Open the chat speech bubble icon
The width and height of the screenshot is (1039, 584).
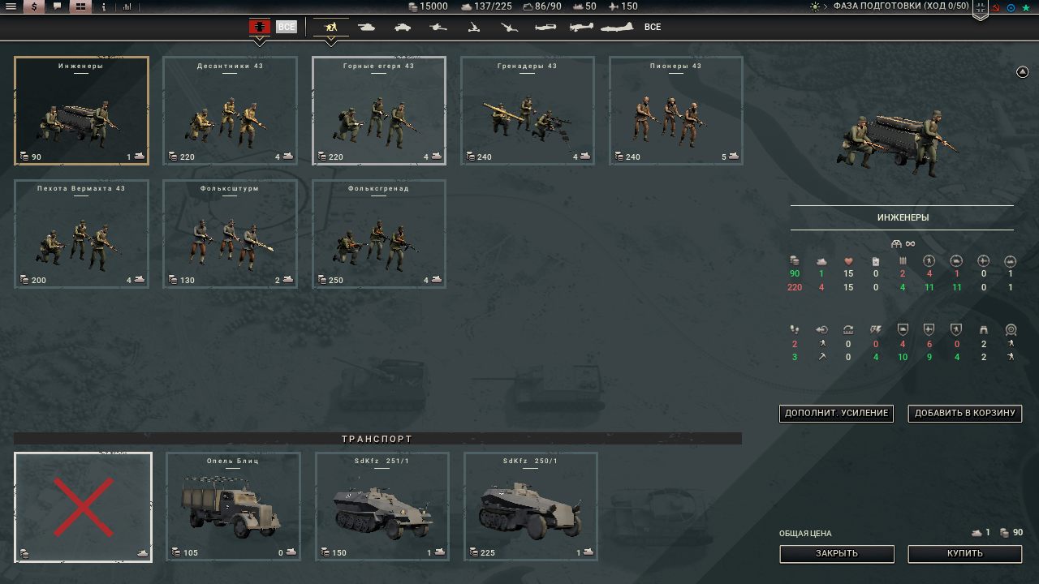pyautogui.click(x=57, y=6)
